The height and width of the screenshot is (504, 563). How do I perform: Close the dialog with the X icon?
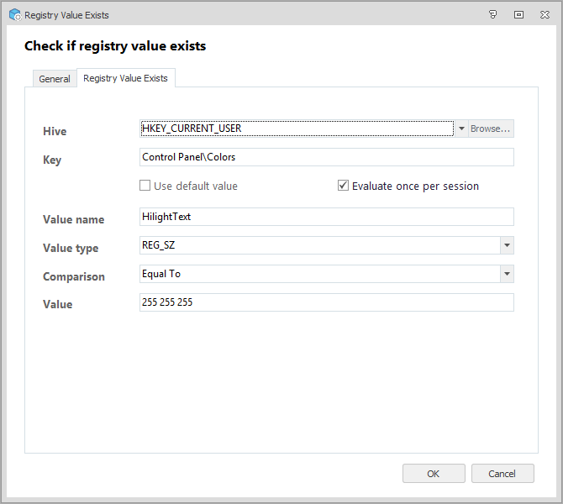(545, 14)
